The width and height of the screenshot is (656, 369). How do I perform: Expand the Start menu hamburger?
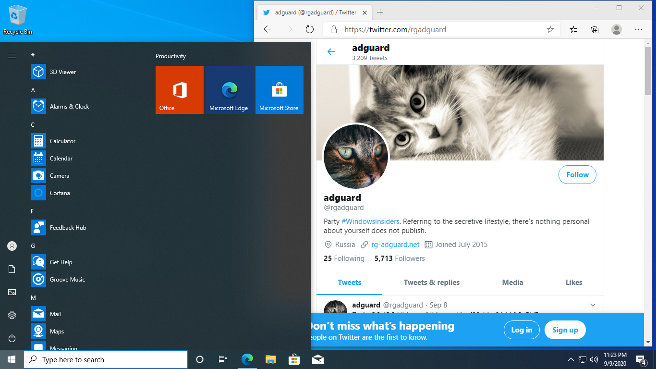click(12, 56)
